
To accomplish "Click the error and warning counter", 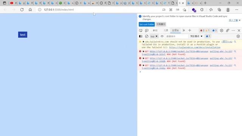I will (205, 31).
